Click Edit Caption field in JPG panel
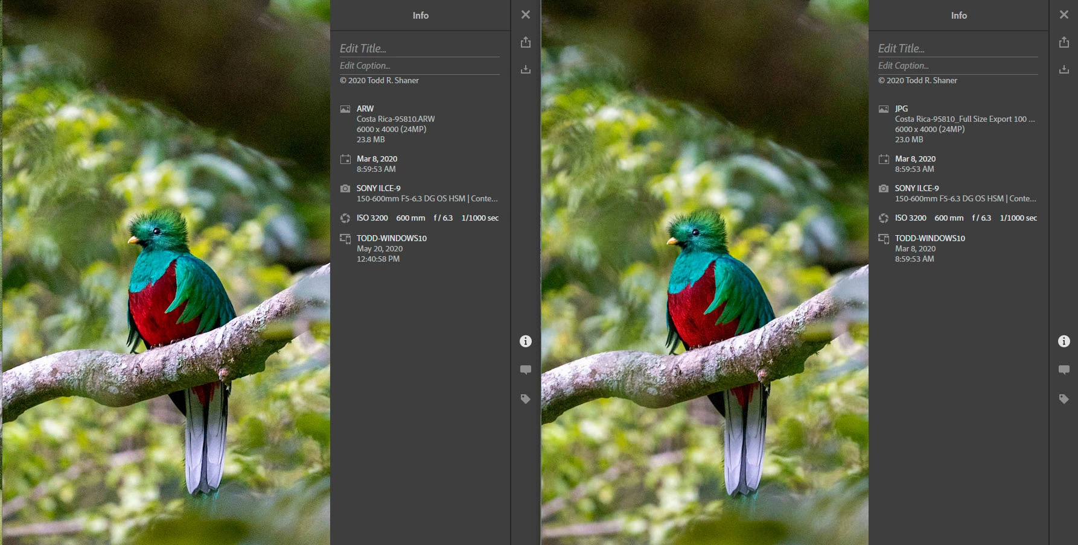 click(x=958, y=66)
